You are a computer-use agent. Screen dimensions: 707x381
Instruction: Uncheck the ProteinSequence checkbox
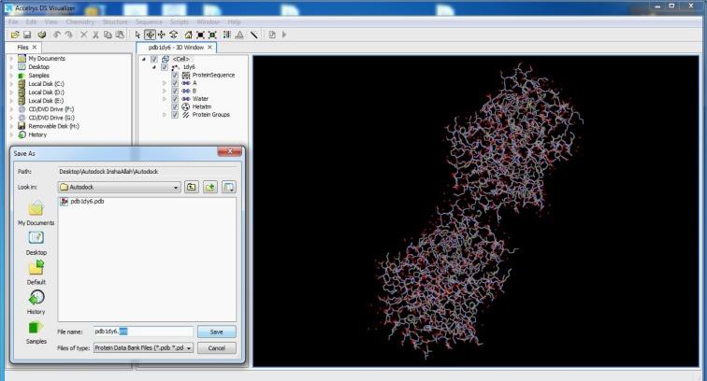tap(174, 75)
